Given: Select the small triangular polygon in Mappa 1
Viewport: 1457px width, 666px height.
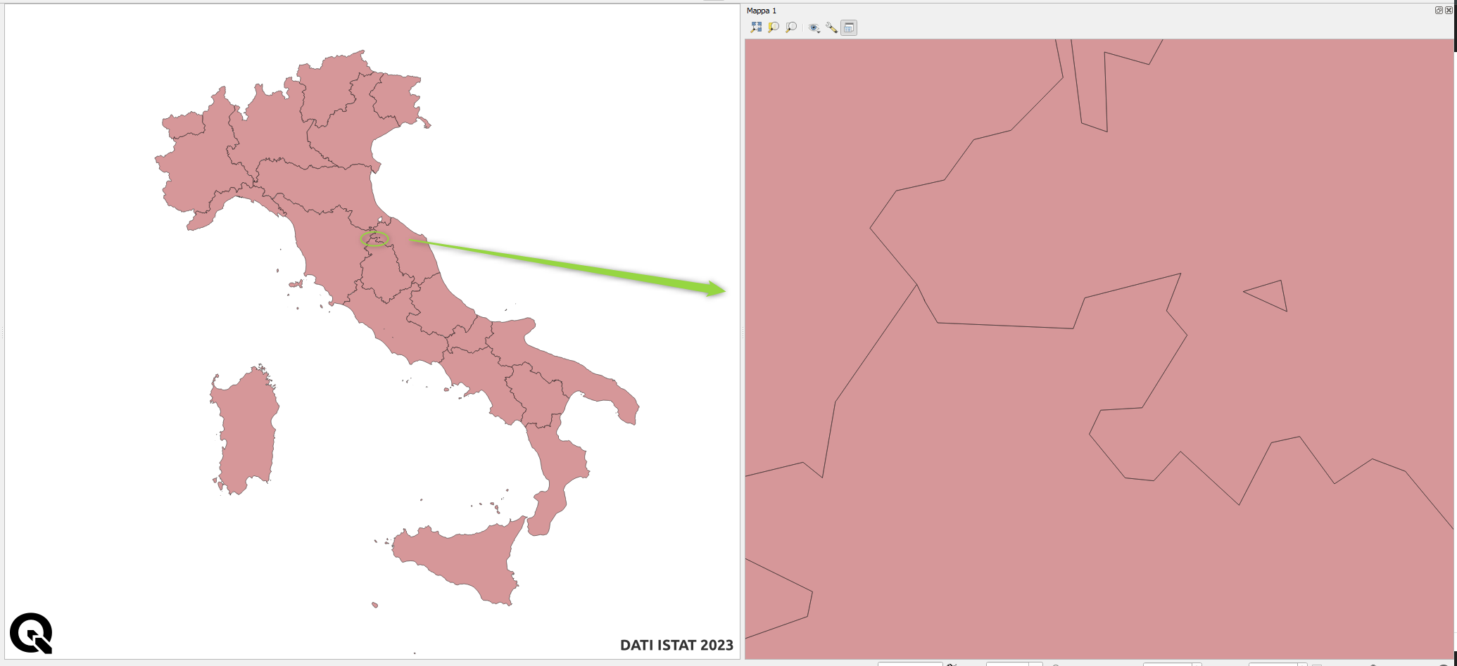Looking at the screenshot, I should [1270, 295].
